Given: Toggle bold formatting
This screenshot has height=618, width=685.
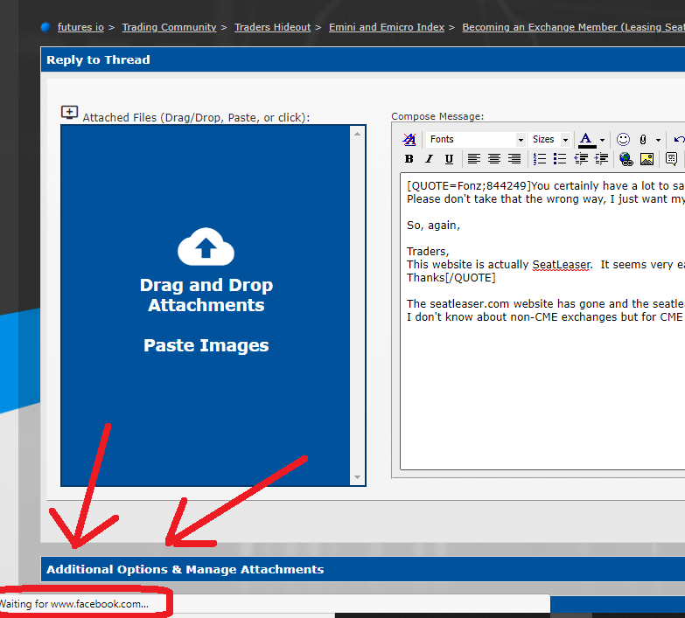Looking at the screenshot, I should click(x=409, y=159).
